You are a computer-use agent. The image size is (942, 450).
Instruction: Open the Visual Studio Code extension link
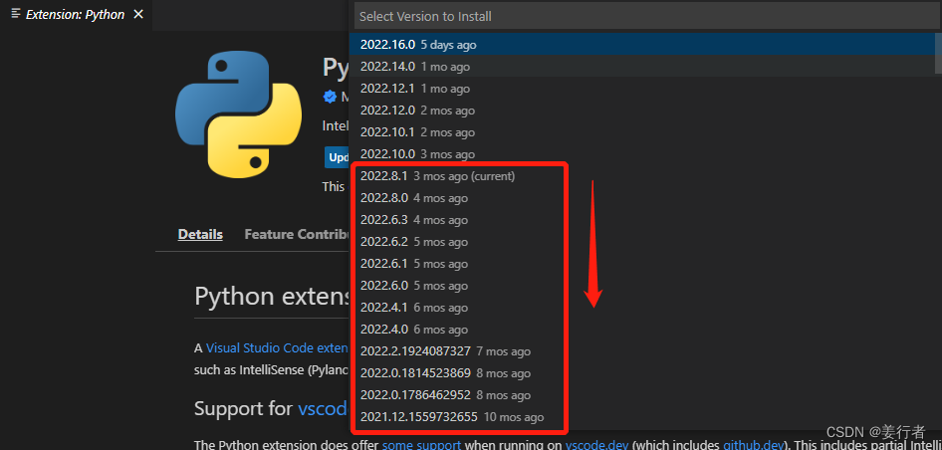[x=277, y=347]
